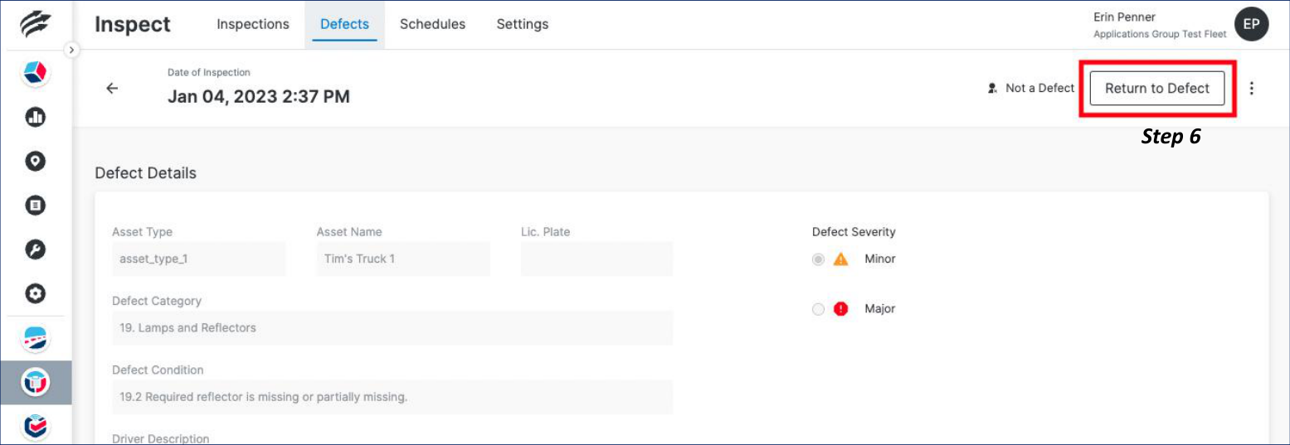Open the wrench maintenance icon
Screen dimensions: 1290x445
35,249
